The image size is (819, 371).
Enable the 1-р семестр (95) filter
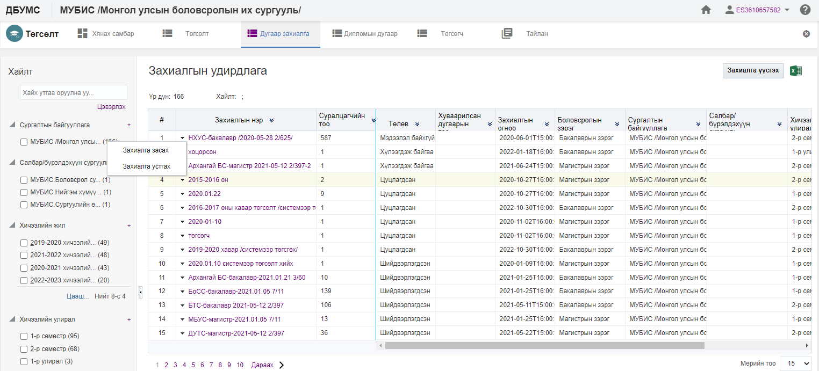click(x=24, y=337)
